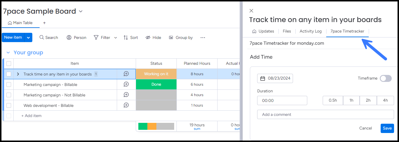This screenshot has height=142, width=399.
Task: Open updates bubble for Track time item
Action: pyautogui.click(x=126, y=74)
